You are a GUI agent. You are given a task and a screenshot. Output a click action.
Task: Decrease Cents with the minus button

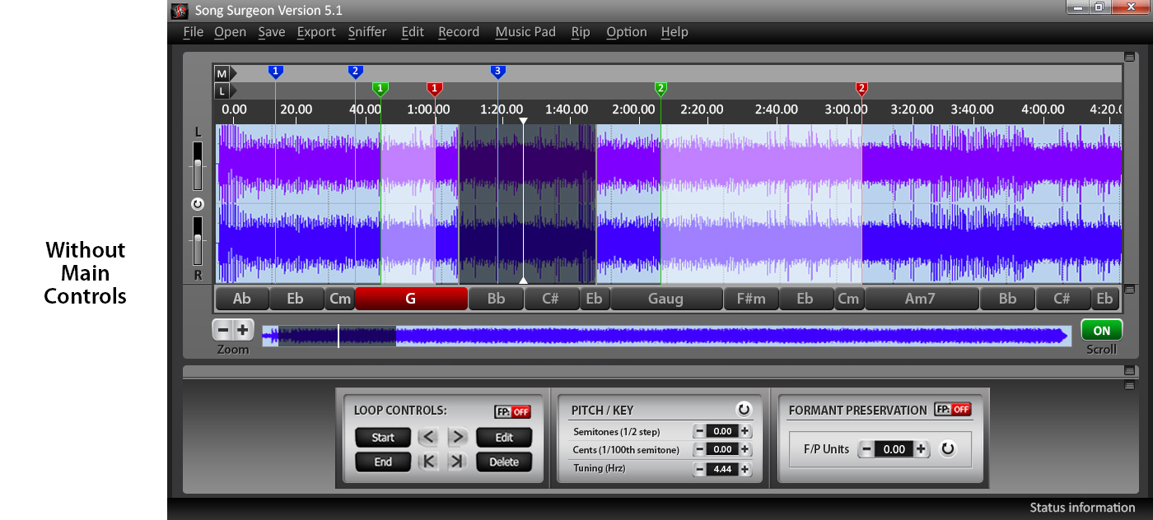click(699, 449)
